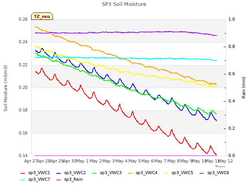
Task: Click the SP3 Soil Moisture chart title
Action: 124,4
